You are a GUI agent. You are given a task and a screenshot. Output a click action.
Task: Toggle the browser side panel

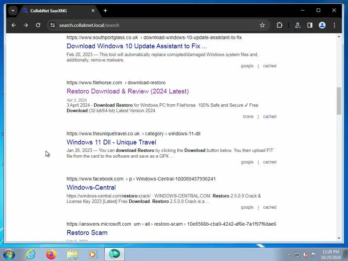[x=310, y=25]
